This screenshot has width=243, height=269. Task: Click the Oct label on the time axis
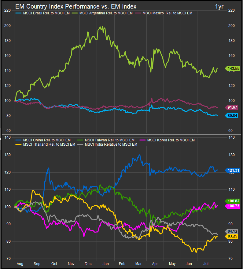point(54,264)
